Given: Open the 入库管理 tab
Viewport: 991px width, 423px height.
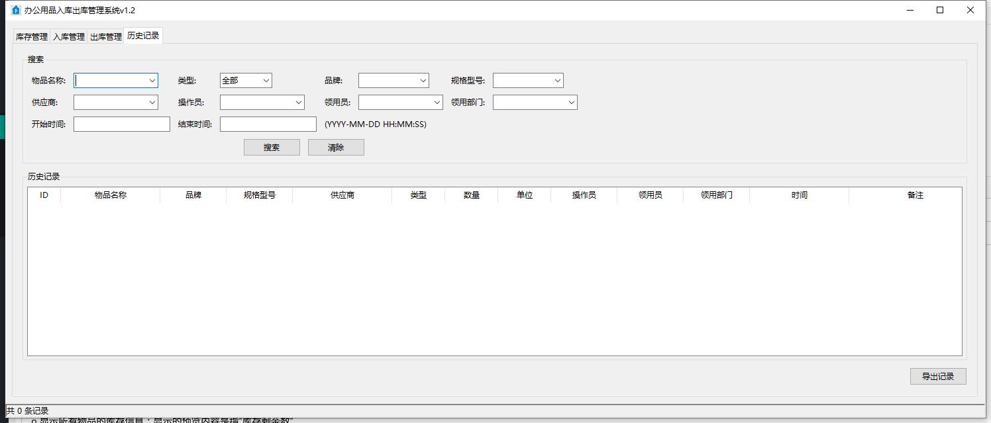Looking at the screenshot, I should pos(69,37).
